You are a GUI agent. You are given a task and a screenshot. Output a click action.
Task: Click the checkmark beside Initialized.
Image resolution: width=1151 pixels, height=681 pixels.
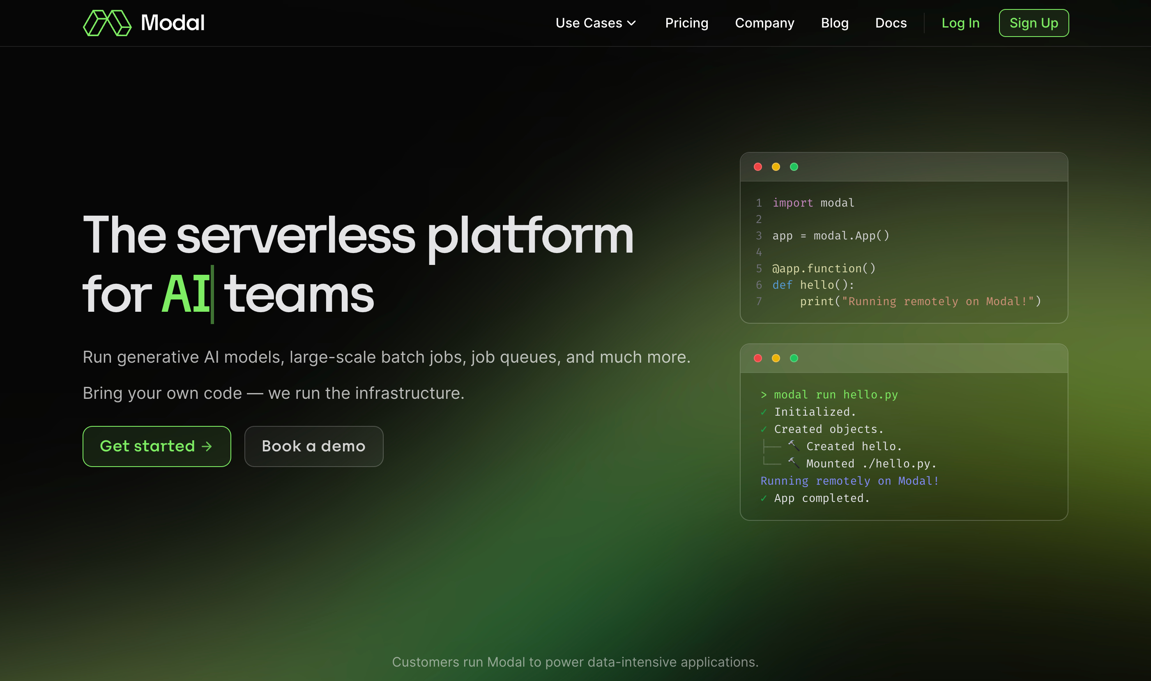[x=763, y=412]
